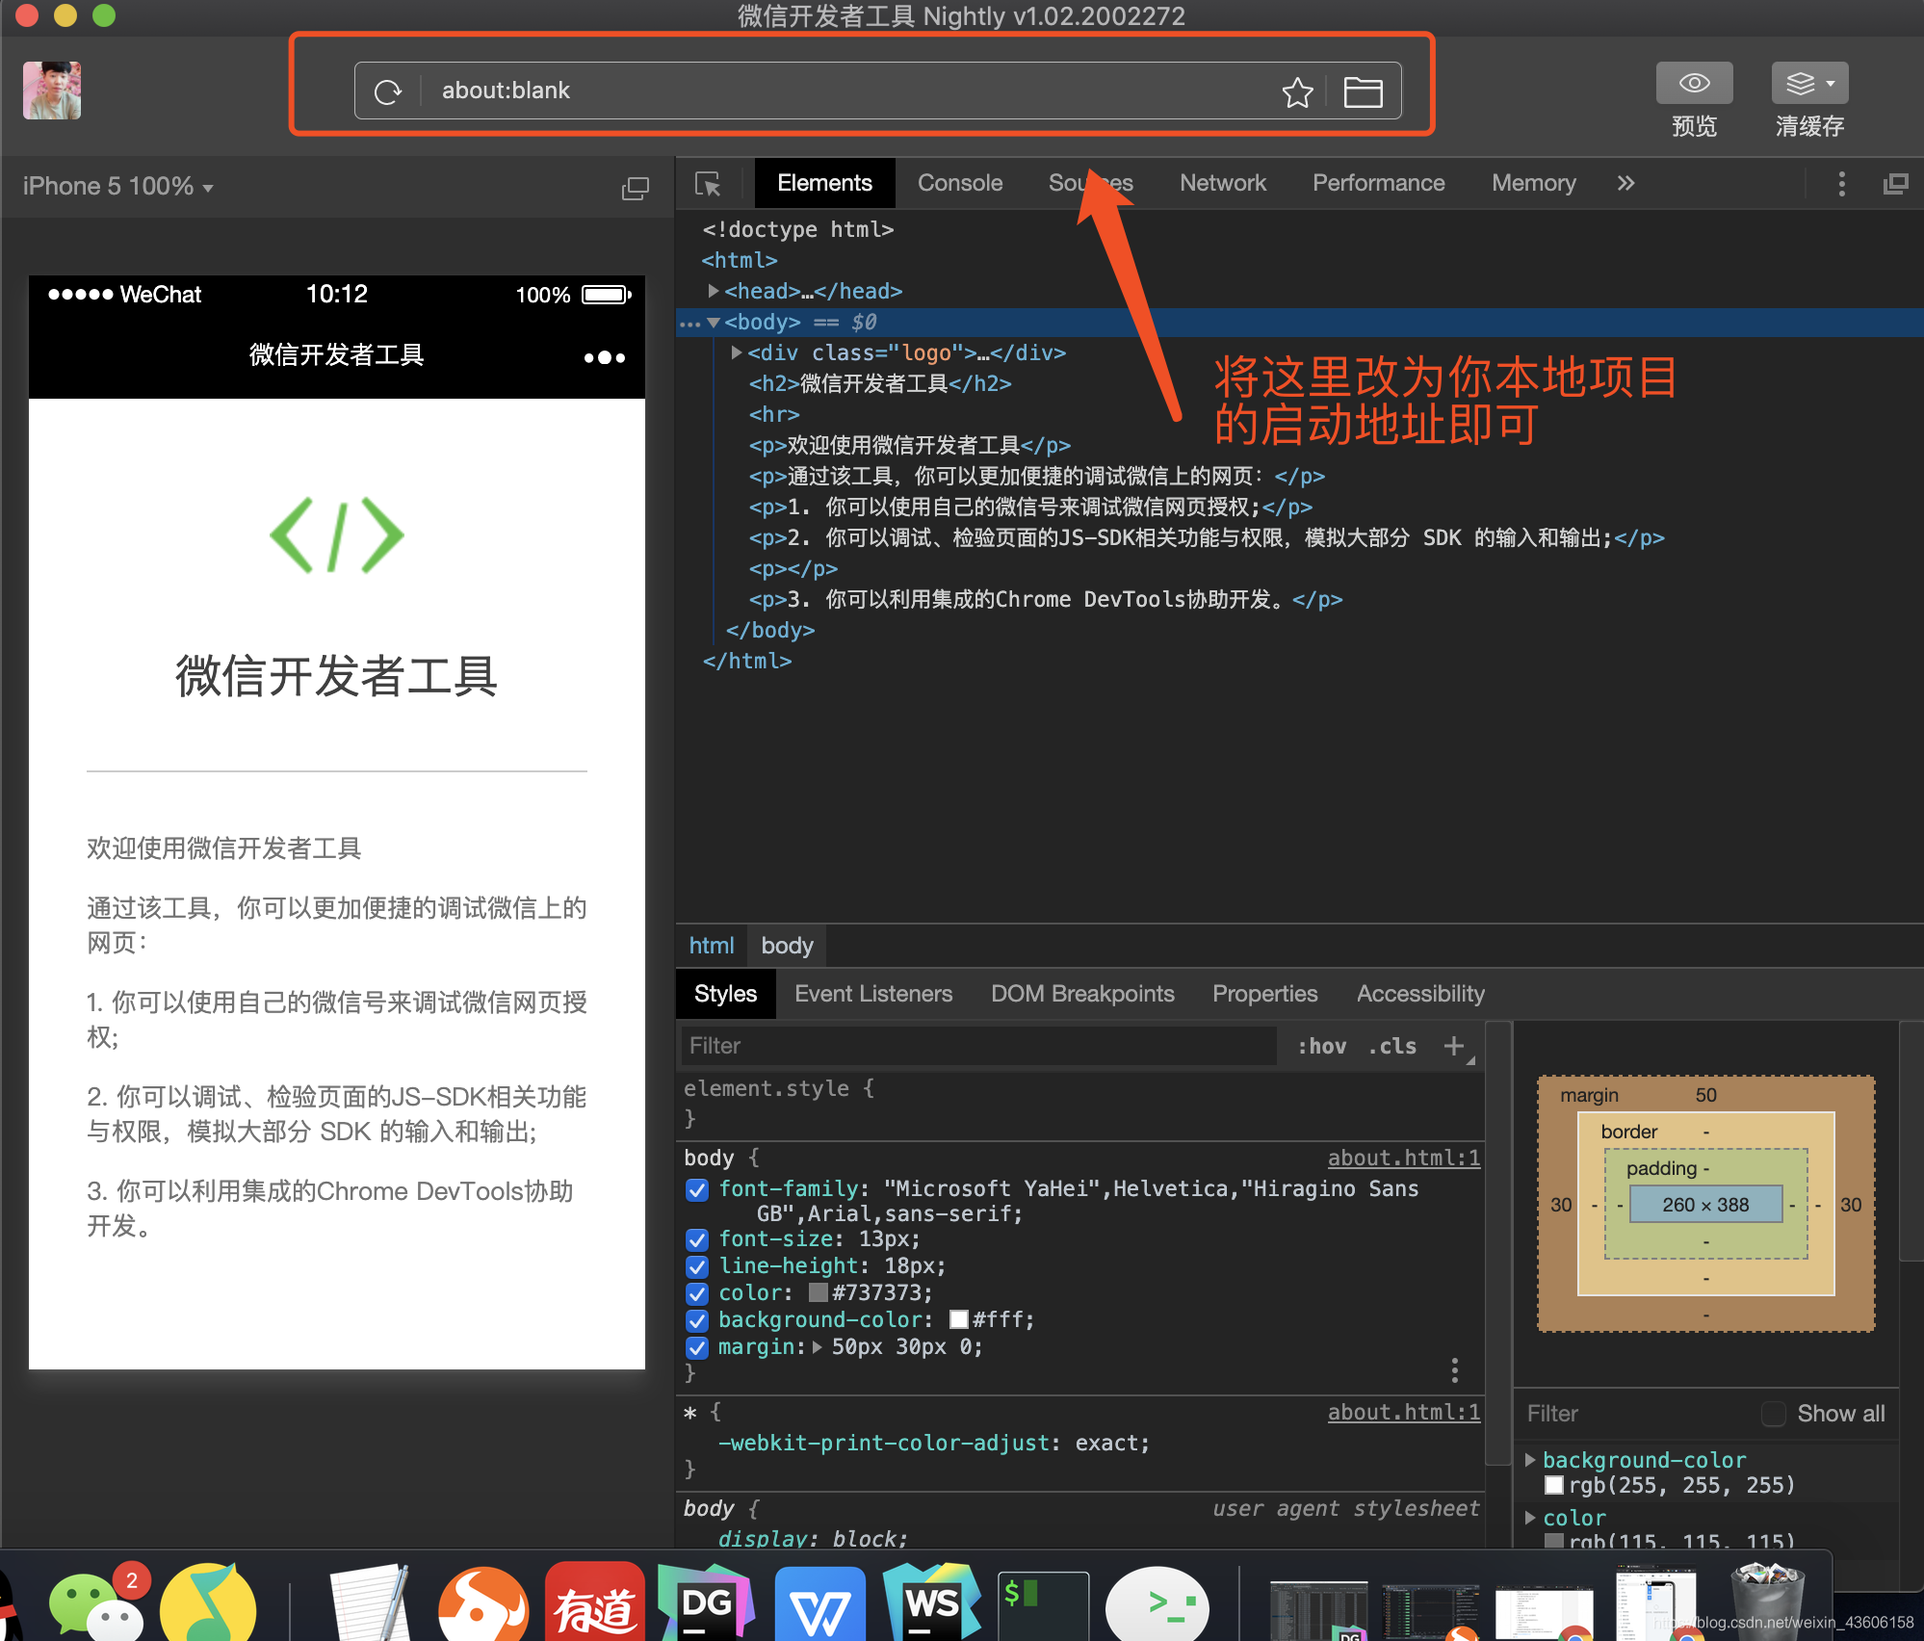Open iPhone 5 100% device dropdown
1924x1641 pixels.
pos(117,186)
